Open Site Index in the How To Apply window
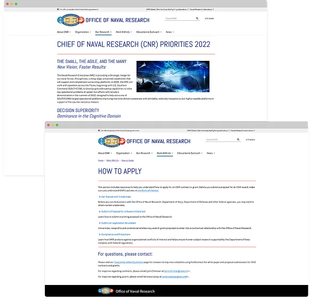This screenshot has height=301, width=312. tap(251, 140)
